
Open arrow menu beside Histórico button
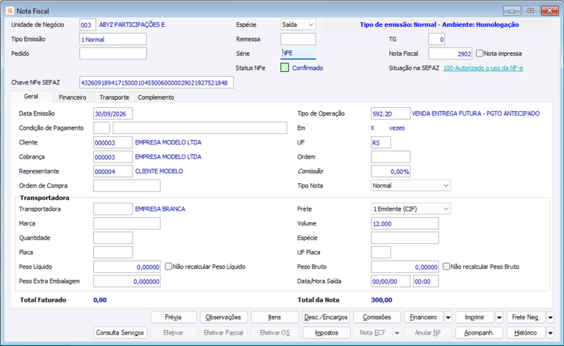coord(551,333)
